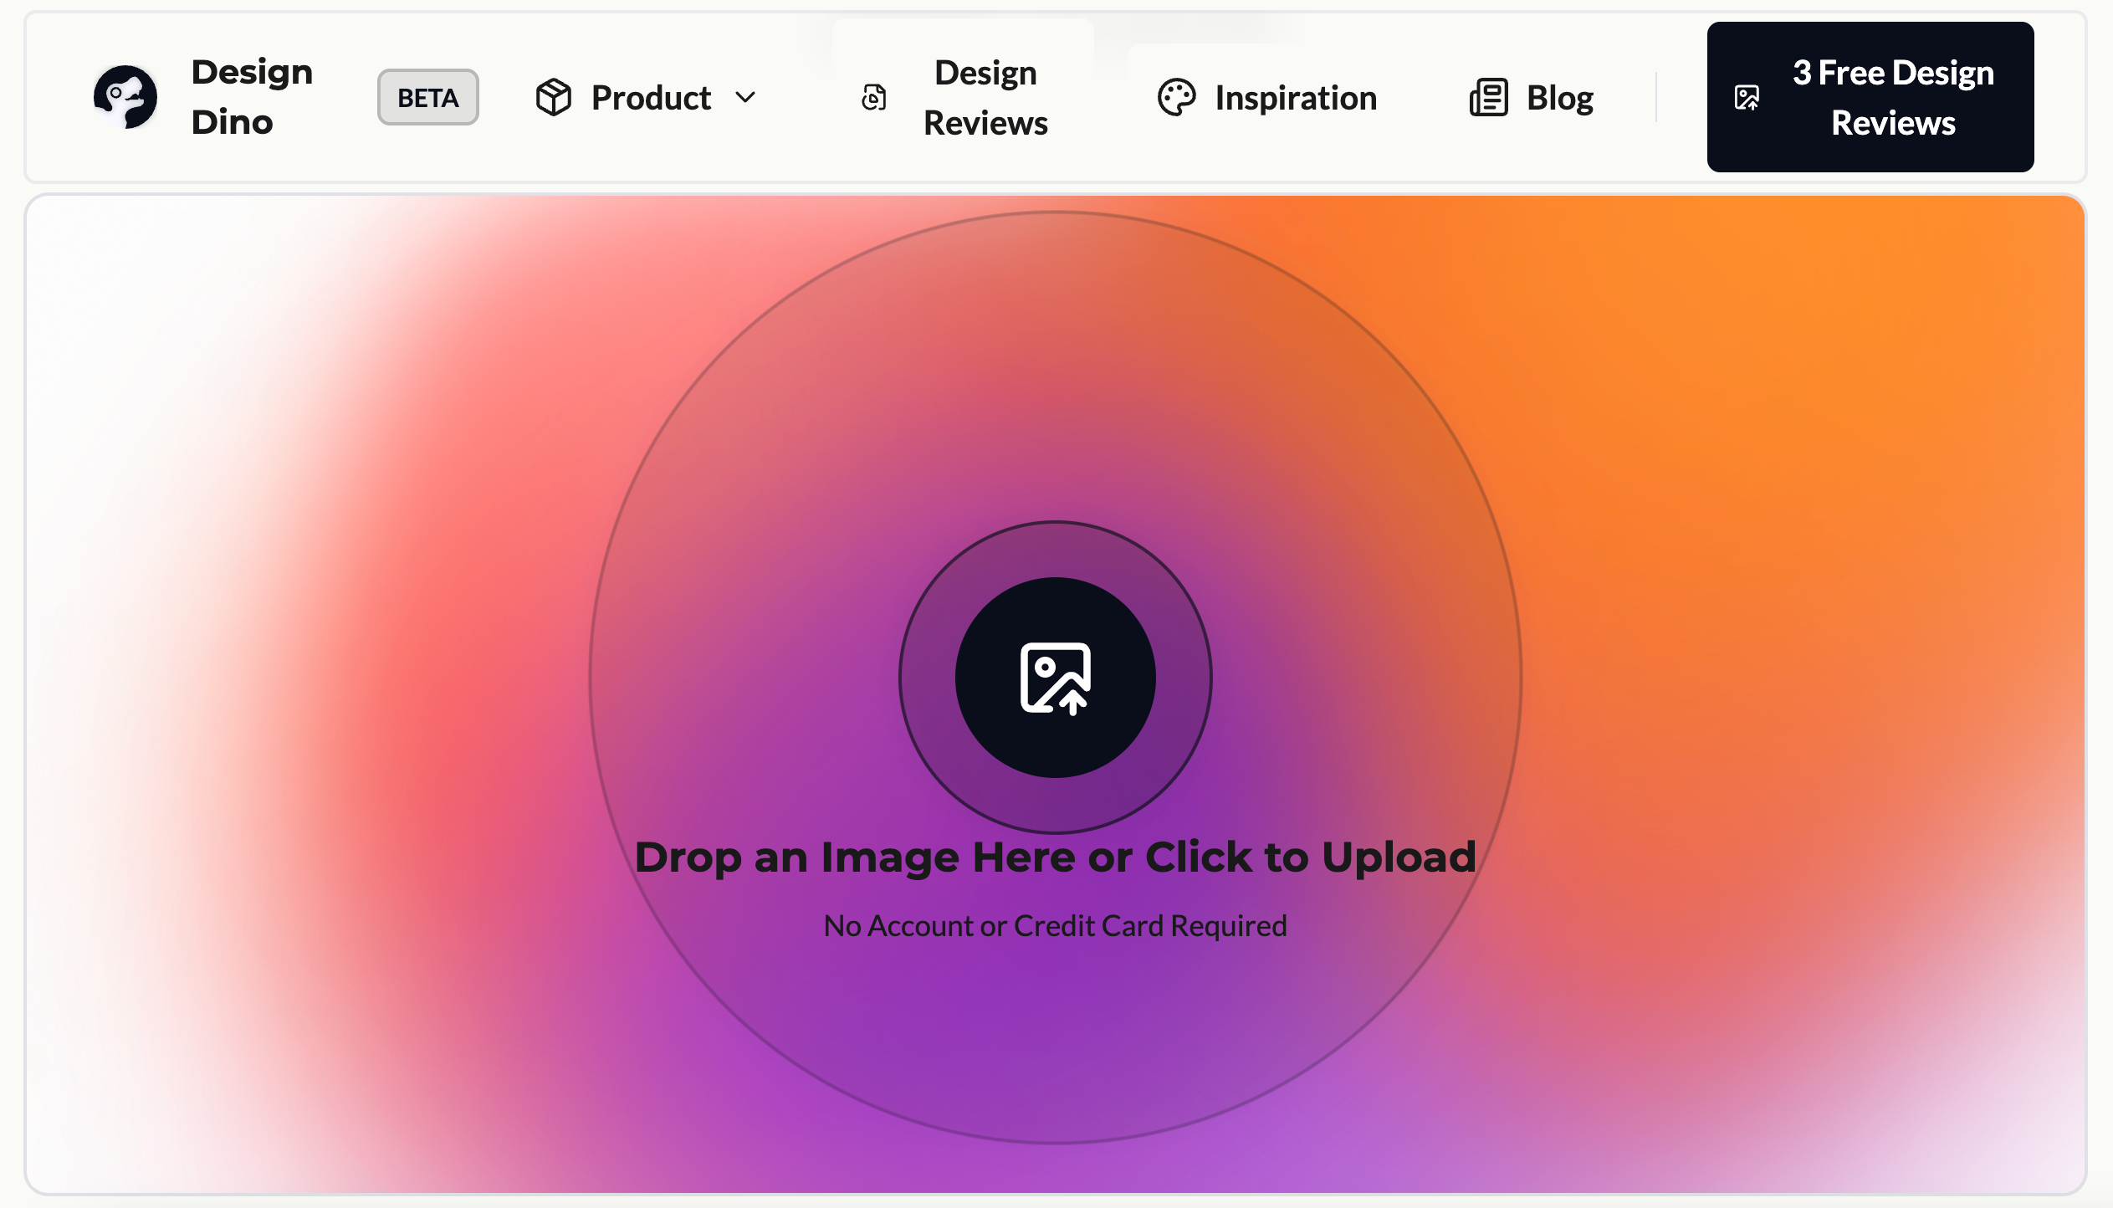2113x1208 pixels.
Task: Click the Product box icon
Action: click(x=553, y=97)
